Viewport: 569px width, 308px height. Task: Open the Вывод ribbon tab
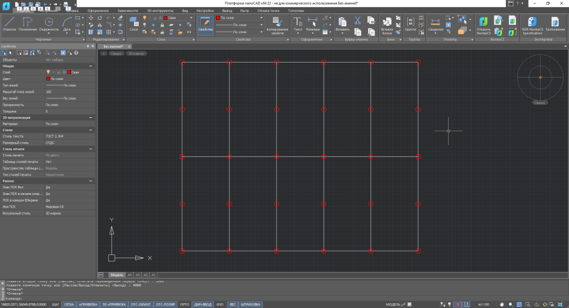[x=227, y=11]
